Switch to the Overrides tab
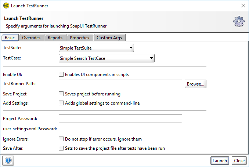 coord(31,38)
